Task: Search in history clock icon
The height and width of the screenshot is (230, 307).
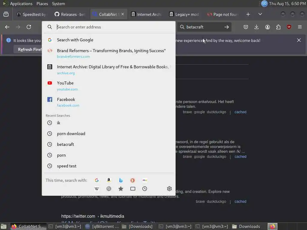Action: coord(145,189)
